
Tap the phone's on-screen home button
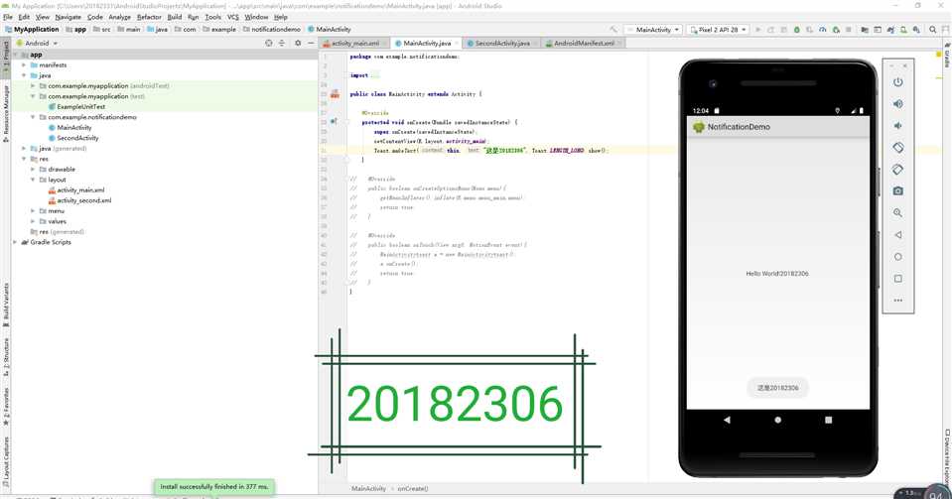tap(777, 420)
